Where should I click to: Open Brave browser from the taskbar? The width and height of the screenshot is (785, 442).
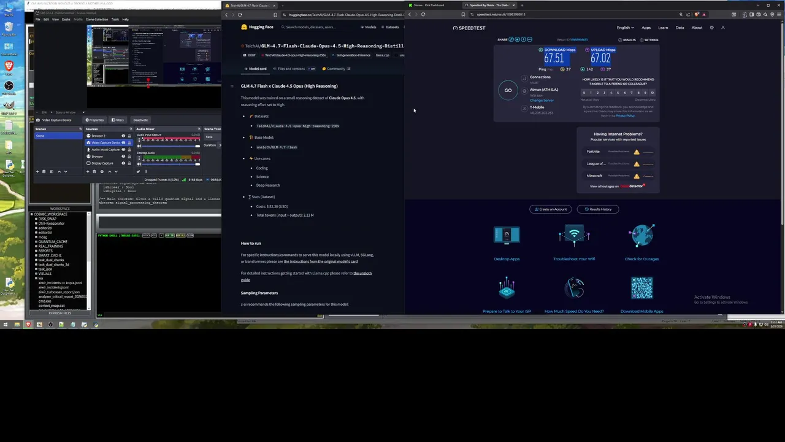28,325
